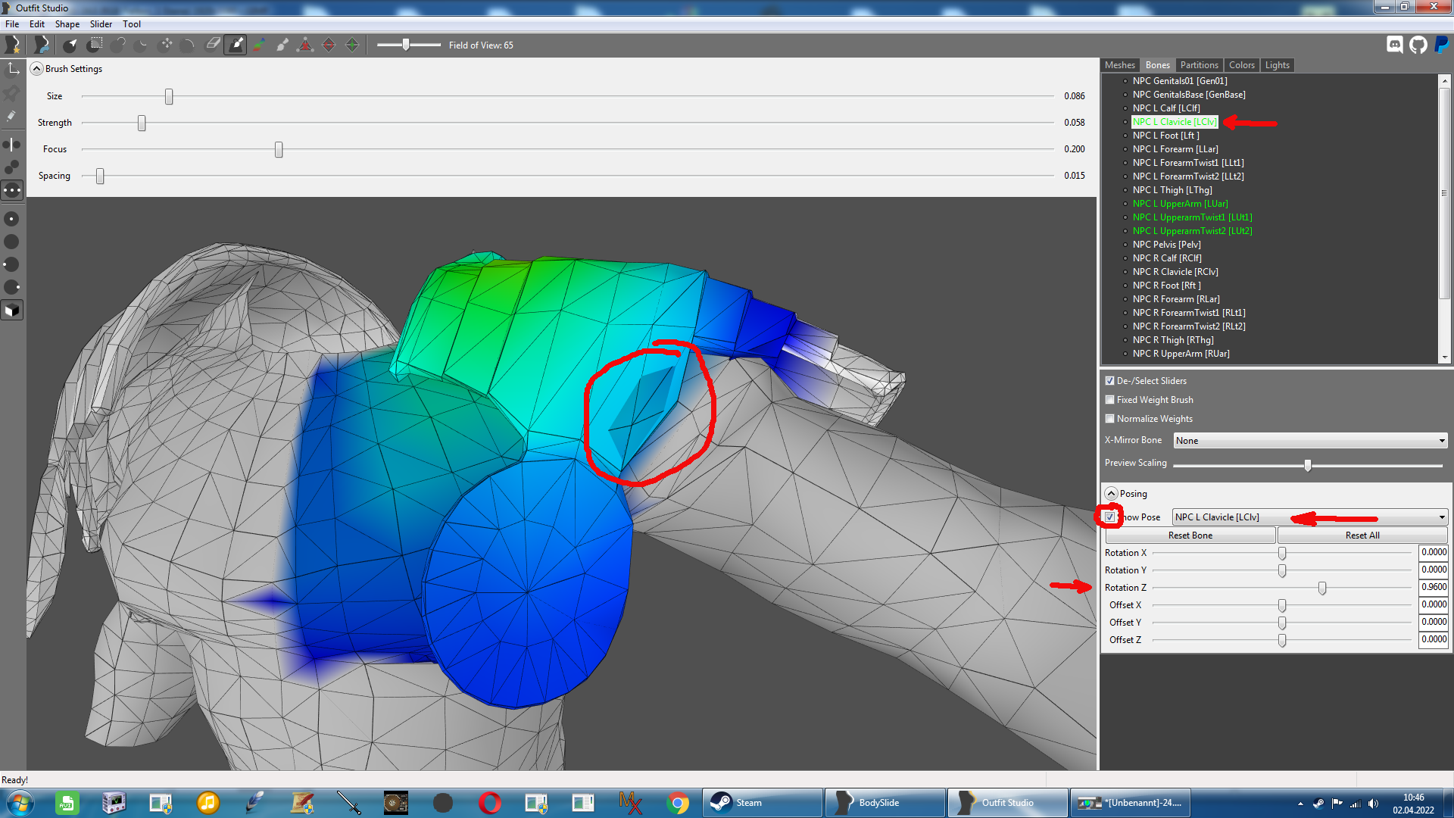Click the Load Project toolbar icon
The image size is (1454, 818).
pyautogui.click(x=42, y=45)
